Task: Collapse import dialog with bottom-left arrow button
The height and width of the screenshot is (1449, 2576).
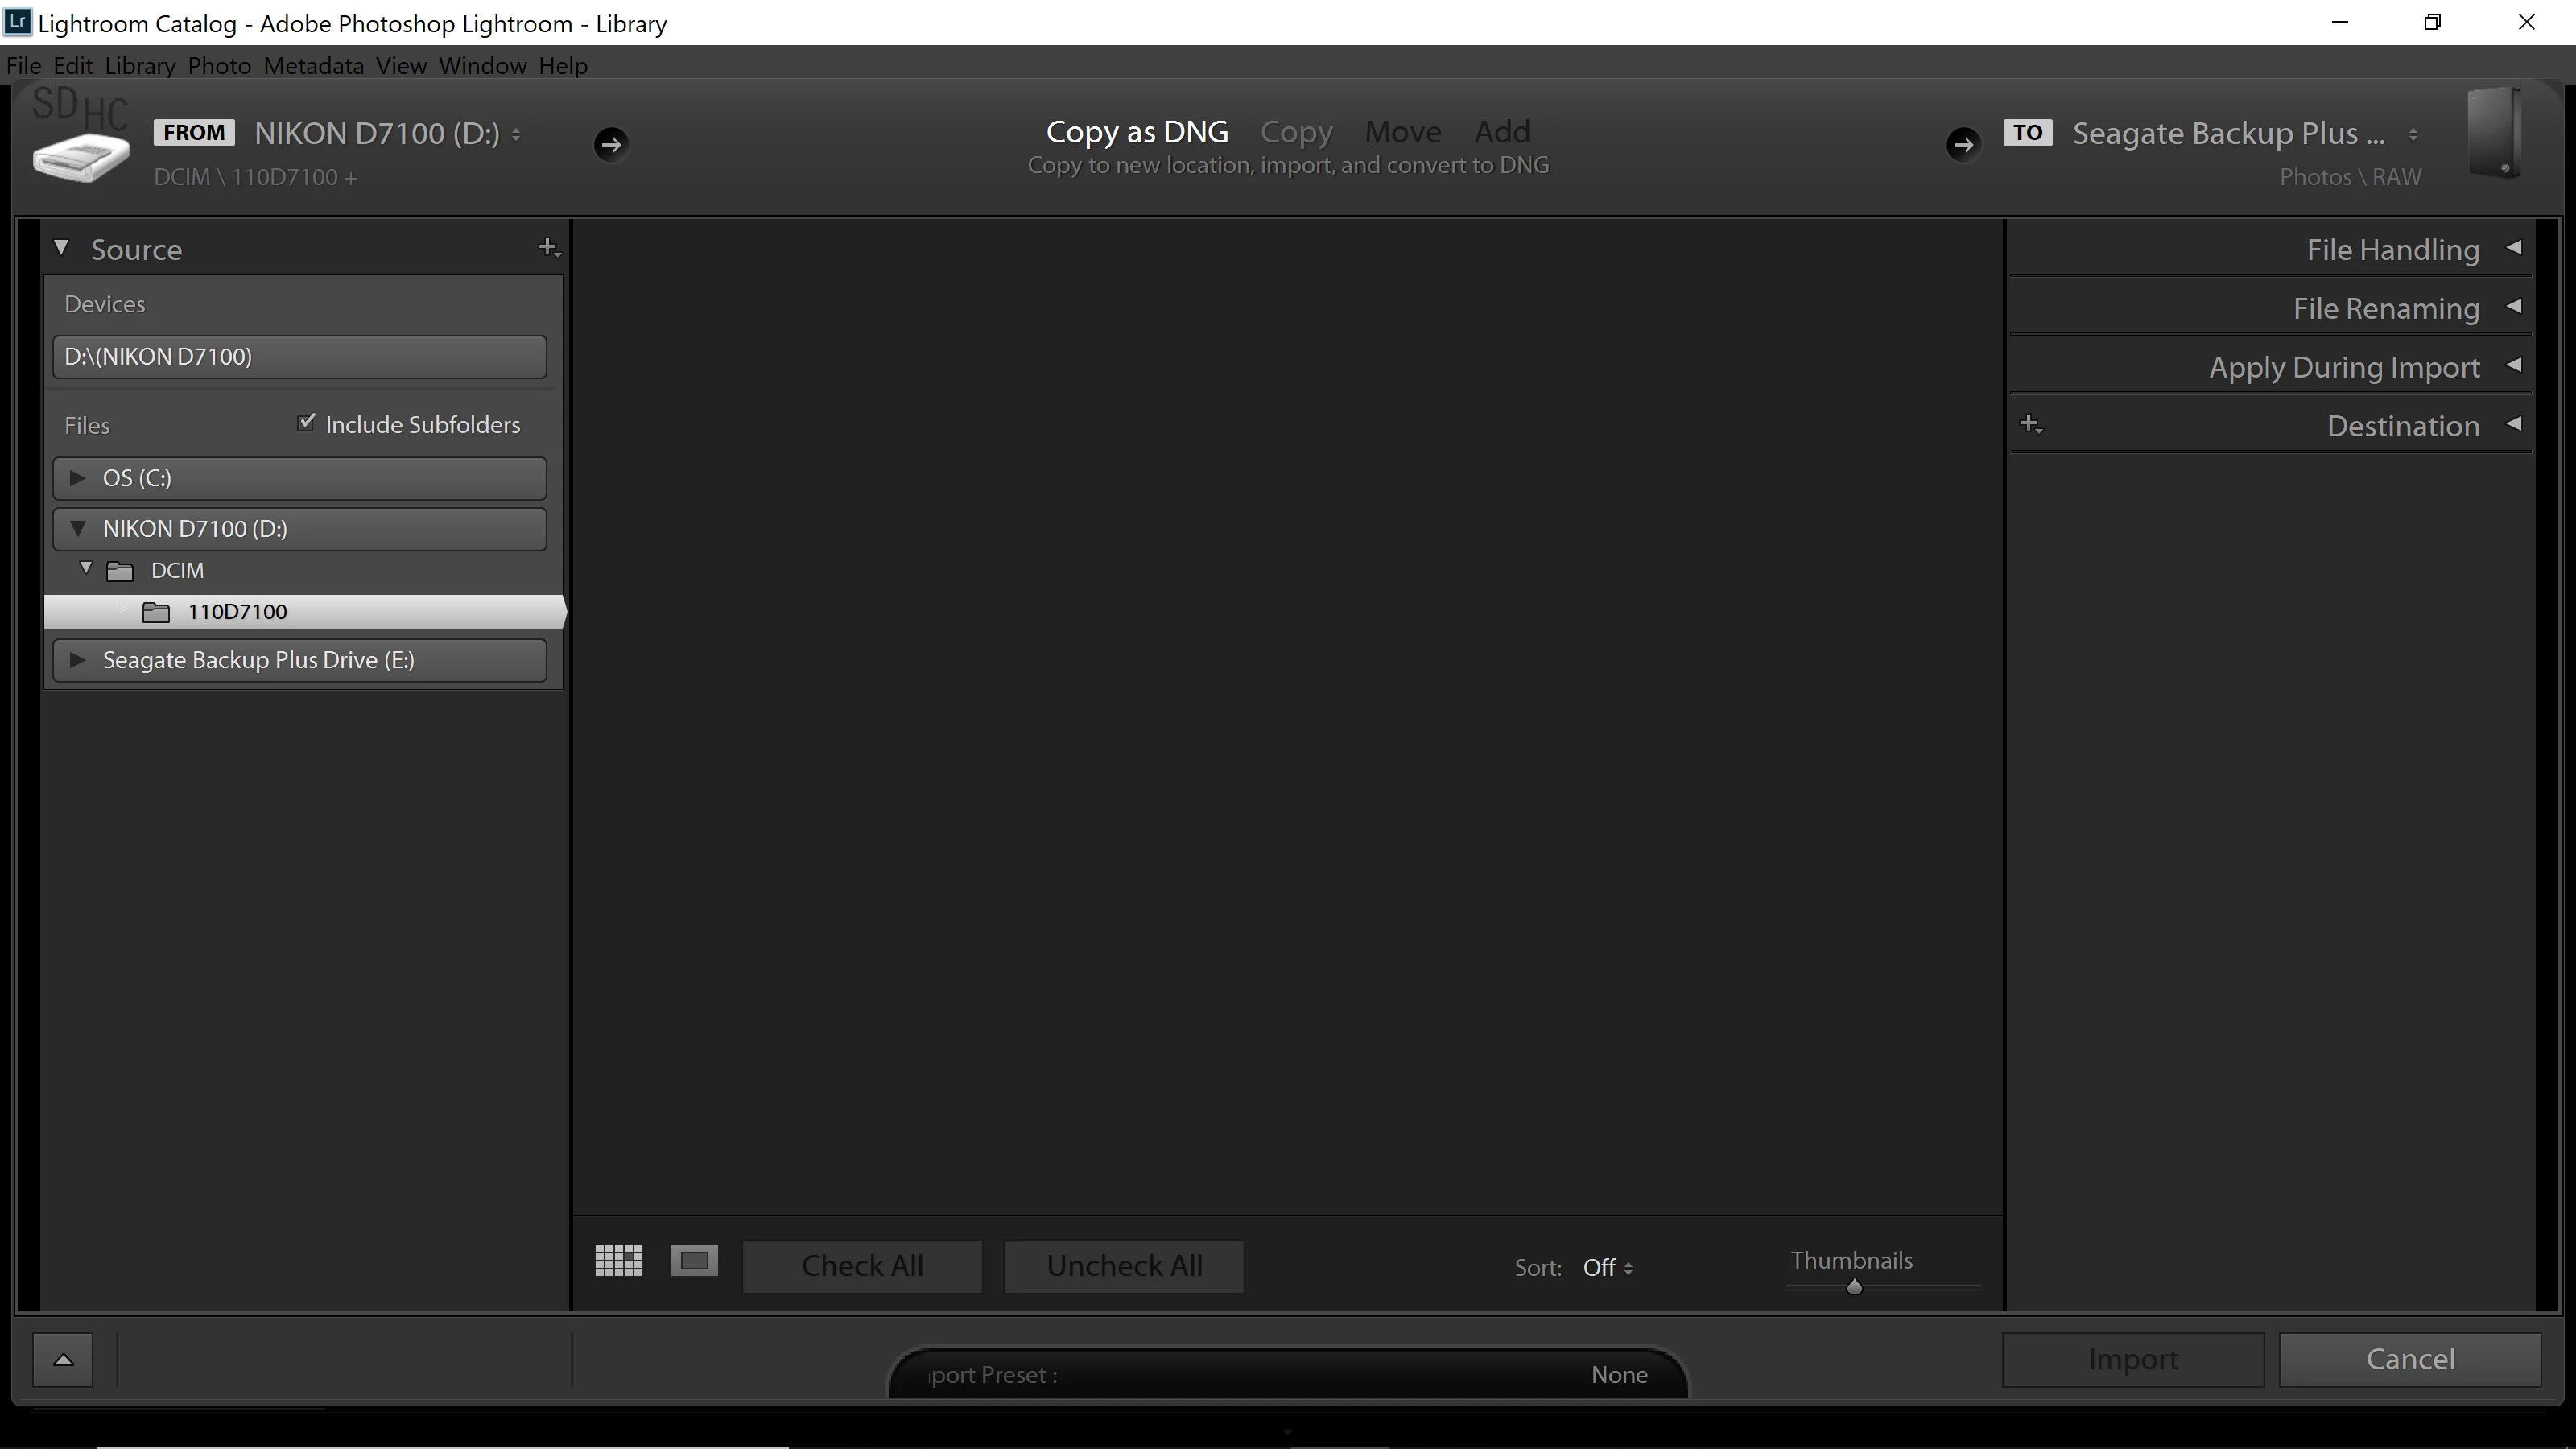Action: pos(63,1359)
